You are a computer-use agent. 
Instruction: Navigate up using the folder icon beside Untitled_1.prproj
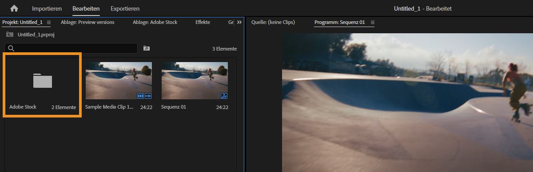click(9, 35)
